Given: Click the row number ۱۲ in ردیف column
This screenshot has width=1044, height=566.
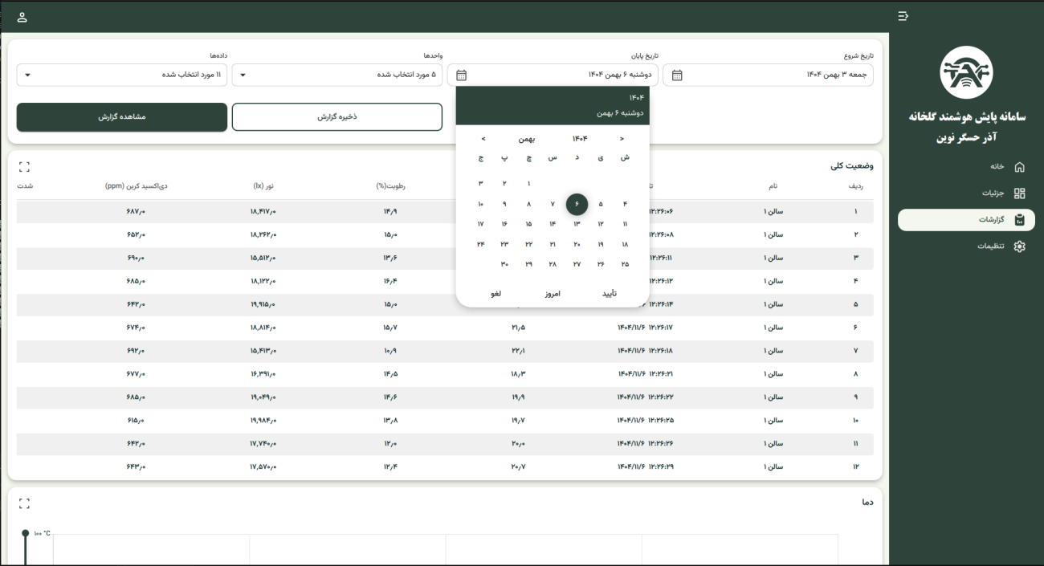Looking at the screenshot, I should tap(856, 466).
